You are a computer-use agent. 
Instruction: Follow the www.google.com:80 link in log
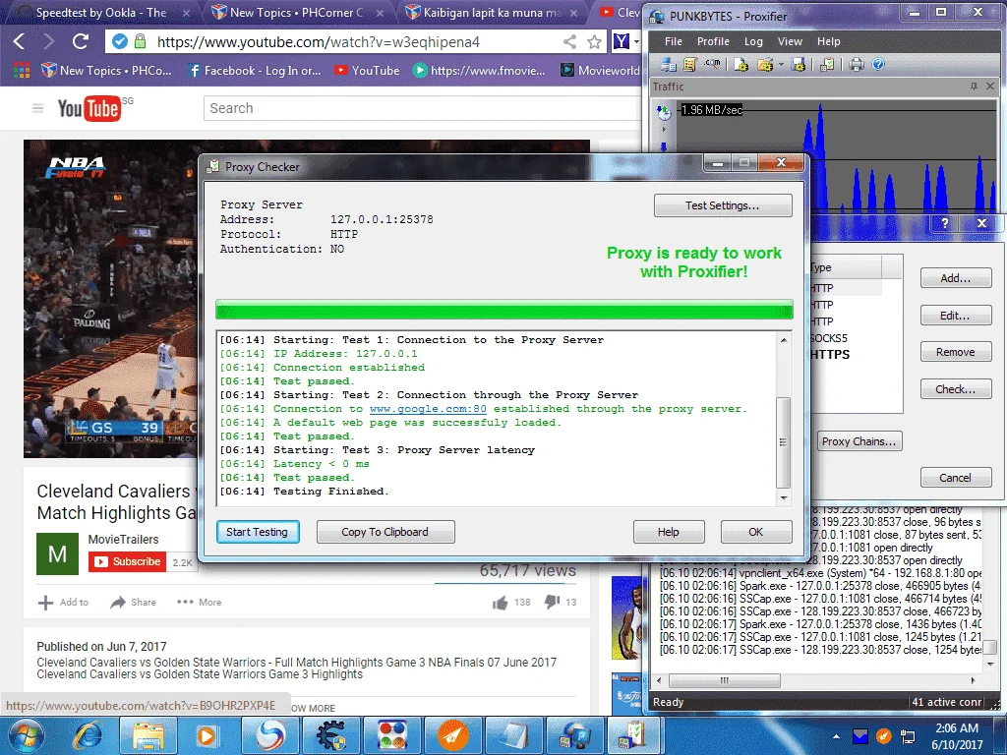(428, 409)
